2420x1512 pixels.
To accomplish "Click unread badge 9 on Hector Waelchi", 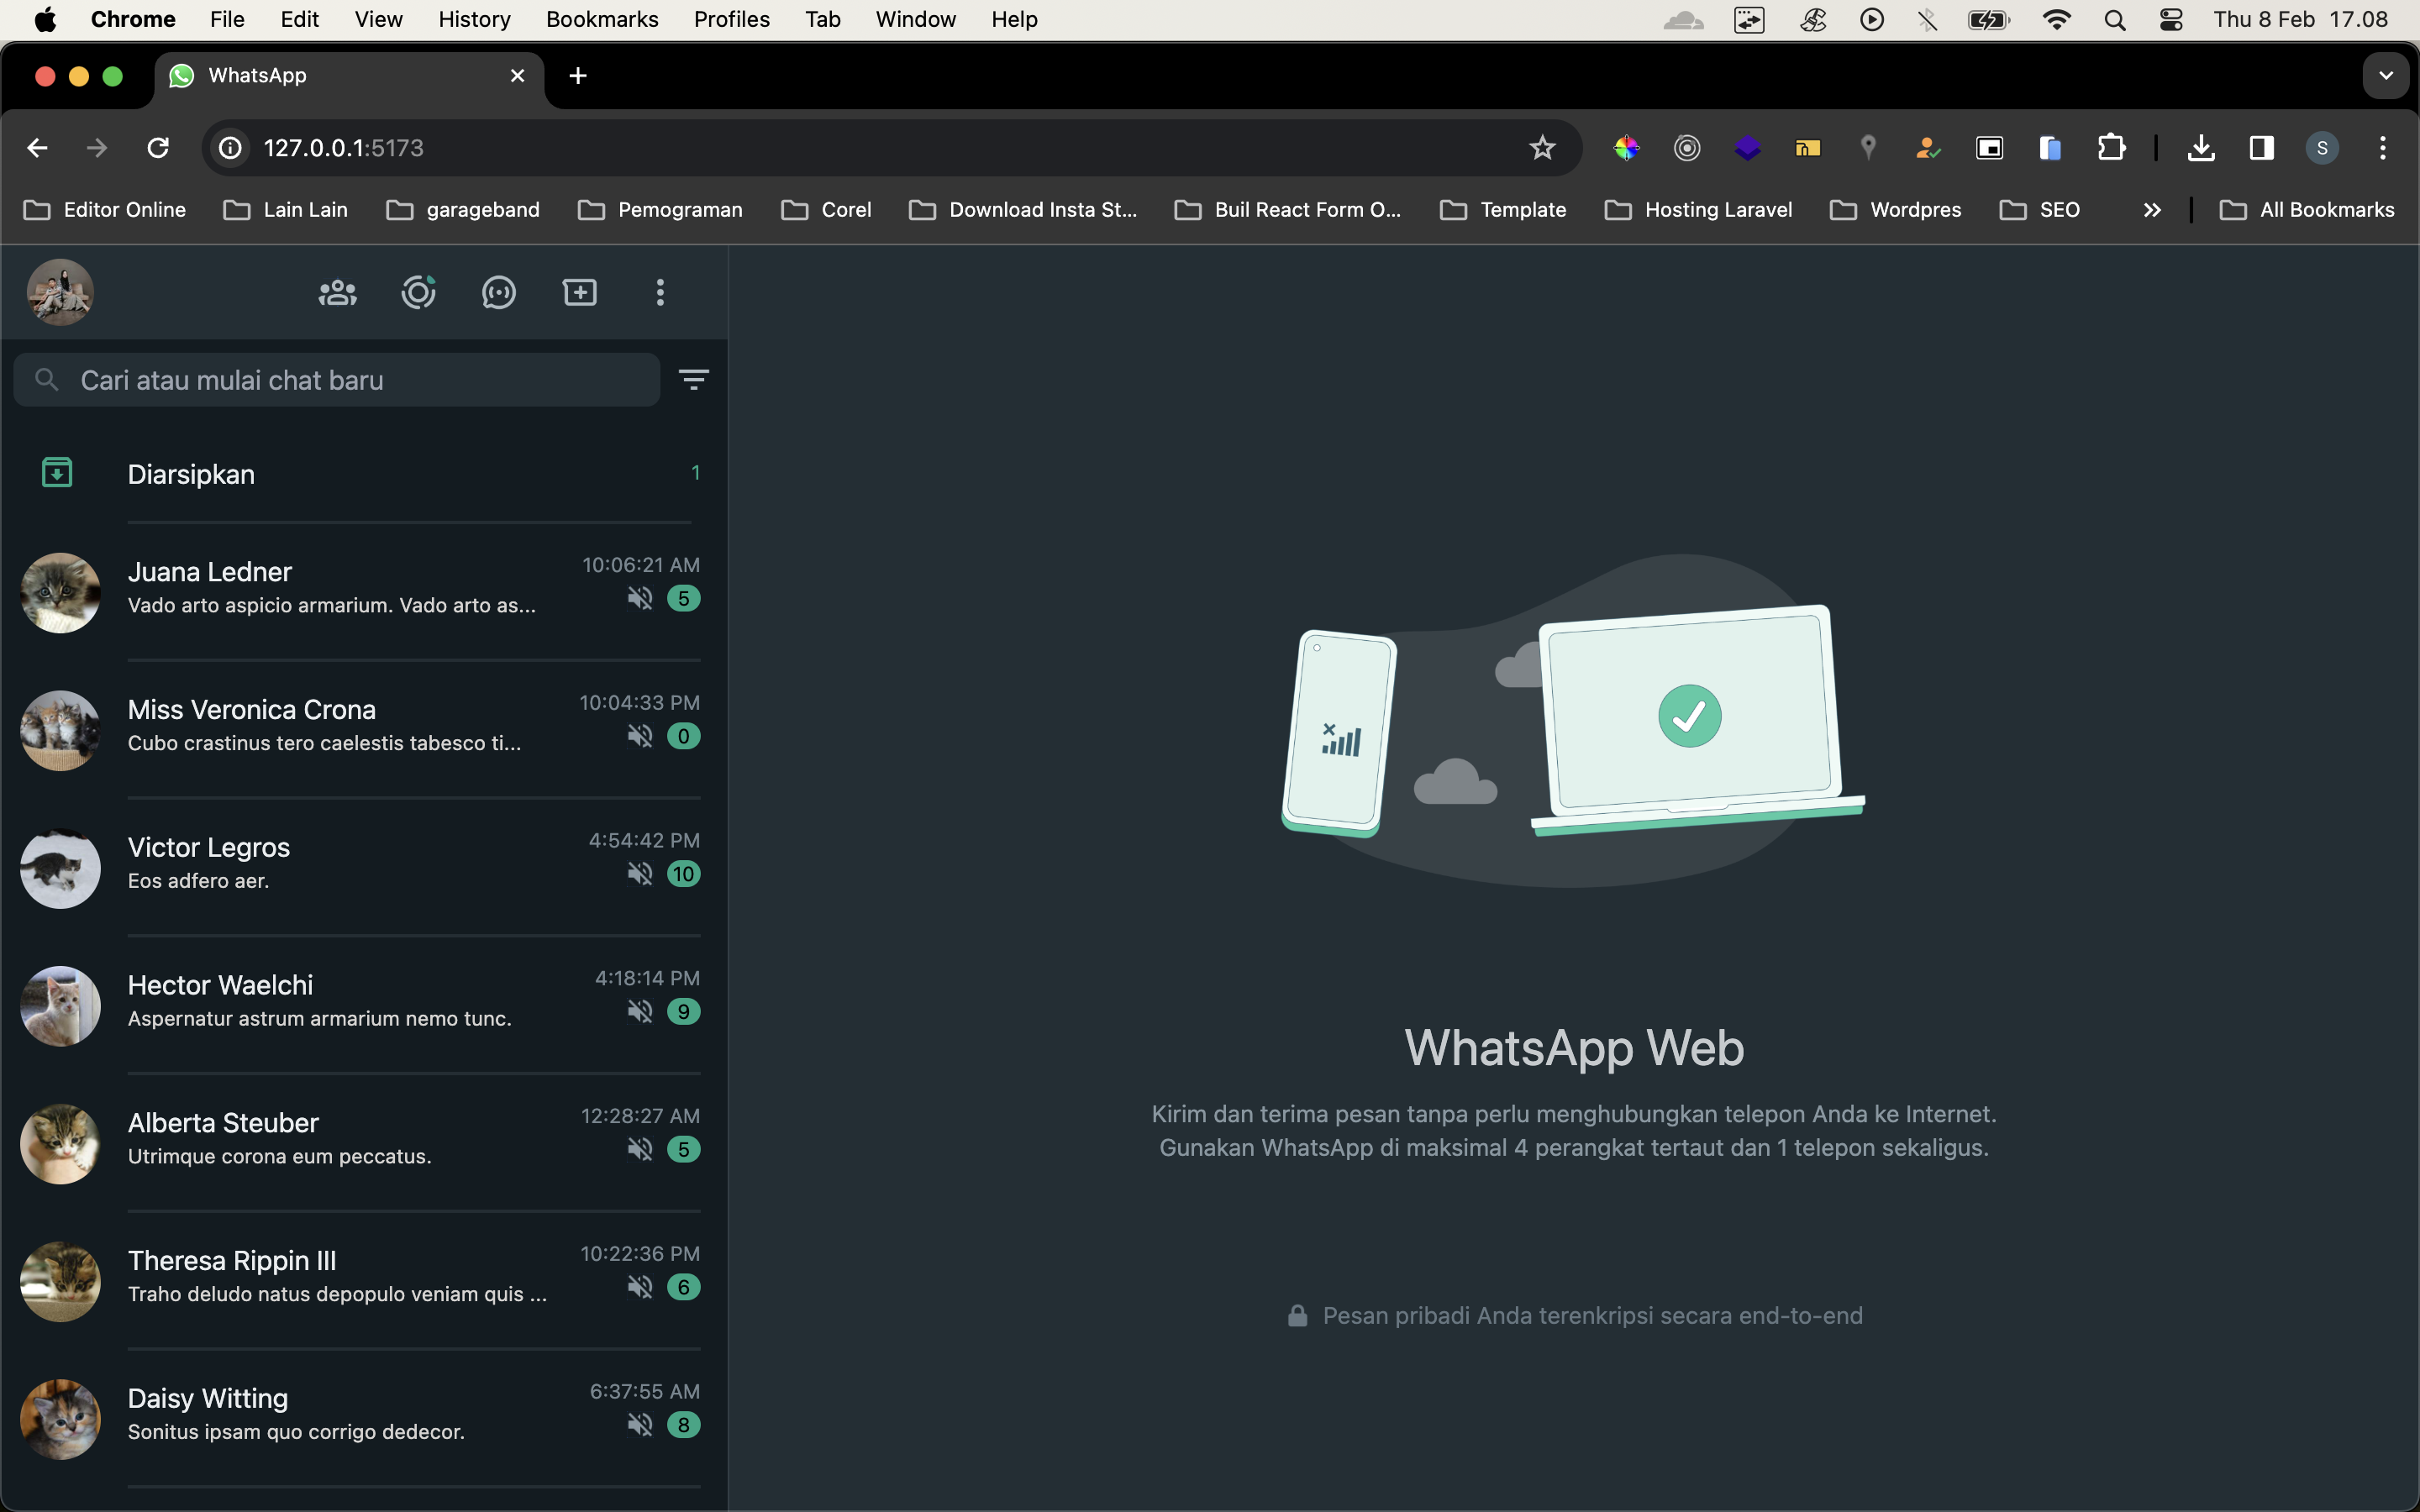I will tap(683, 1012).
